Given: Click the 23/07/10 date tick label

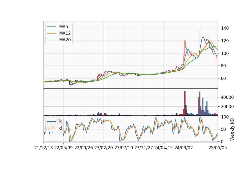Looking at the screenshot, I should [124, 148].
